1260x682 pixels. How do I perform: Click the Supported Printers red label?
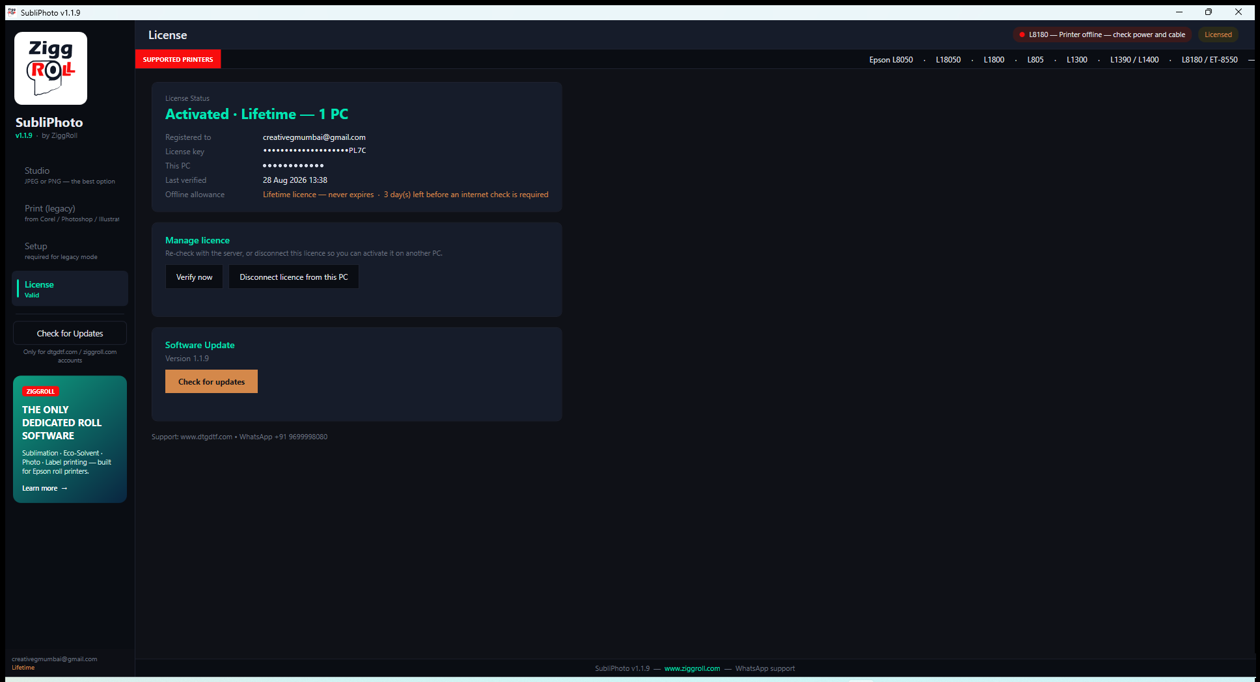click(x=178, y=59)
